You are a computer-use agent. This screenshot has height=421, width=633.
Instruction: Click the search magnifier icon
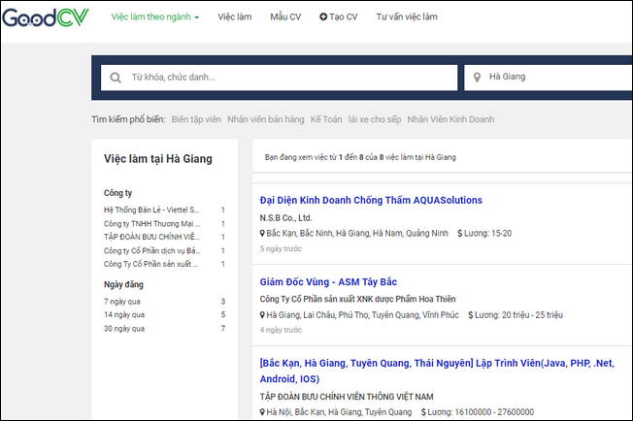tap(116, 78)
